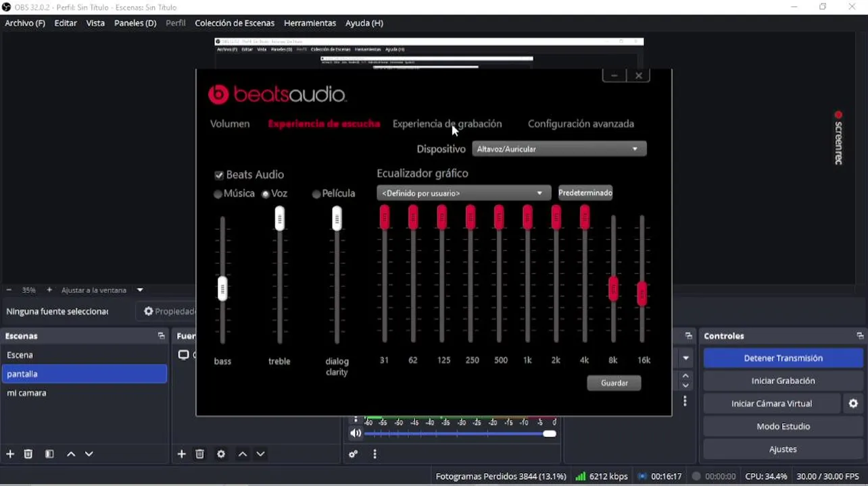
Task: Open source properties gear in Fuentes toolbar
Action: (221, 454)
